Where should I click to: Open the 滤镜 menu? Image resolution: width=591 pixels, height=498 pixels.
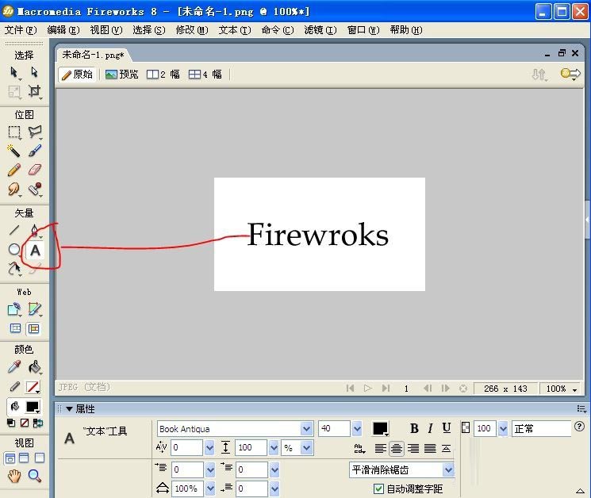coord(319,30)
